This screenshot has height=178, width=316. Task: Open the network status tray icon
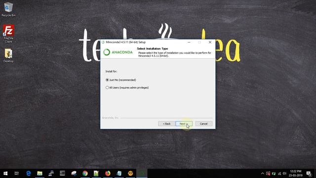click(x=279, y=174)
